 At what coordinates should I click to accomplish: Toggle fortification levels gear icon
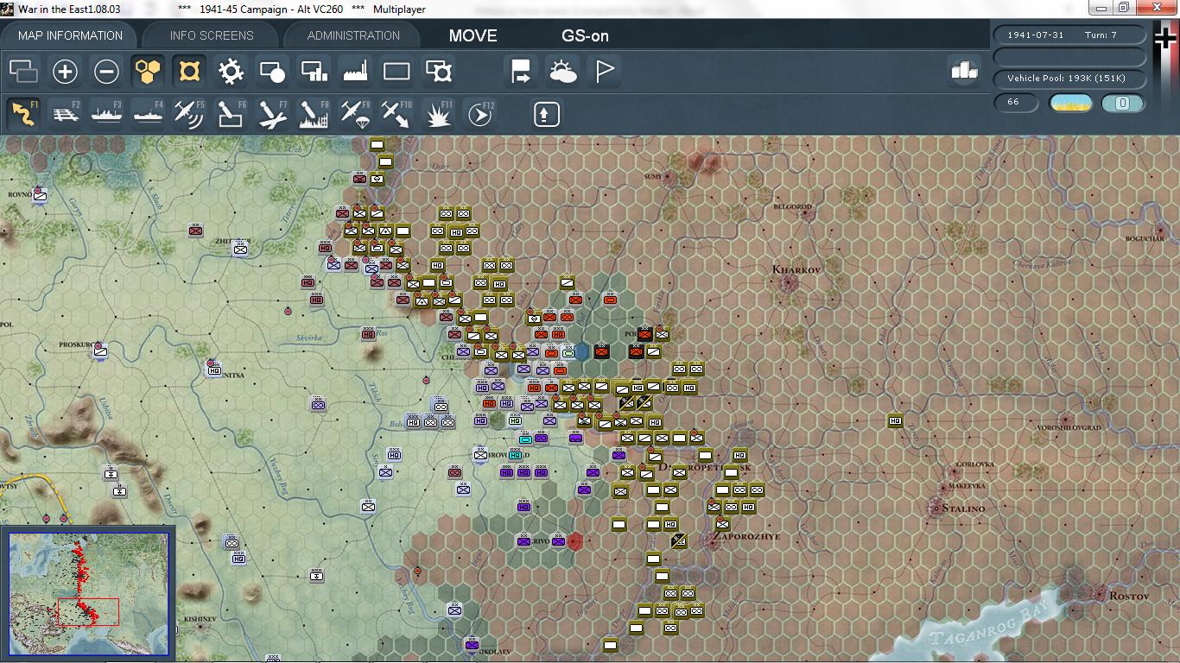[x=231, y=72]
